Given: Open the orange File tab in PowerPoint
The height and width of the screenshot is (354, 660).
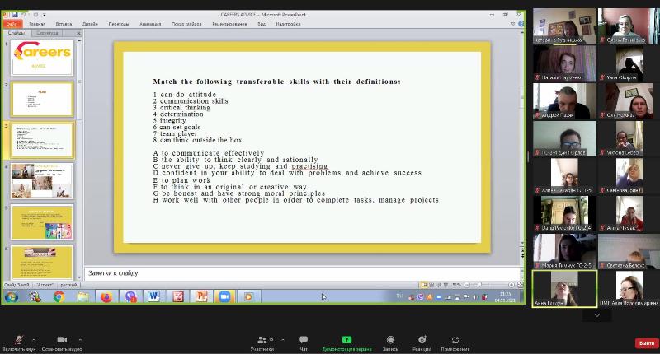Looking at the screenshot, I should click(12, 24).
